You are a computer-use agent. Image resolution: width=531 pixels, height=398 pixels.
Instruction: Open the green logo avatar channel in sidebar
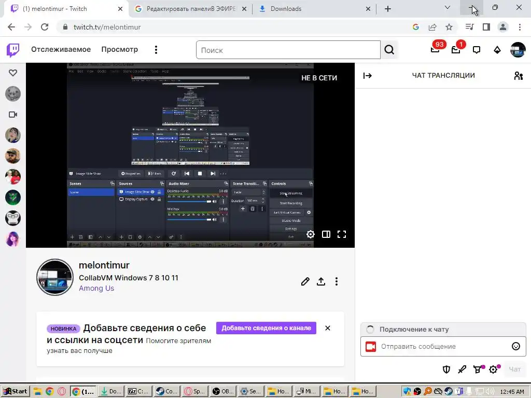[x=13, y=197]
